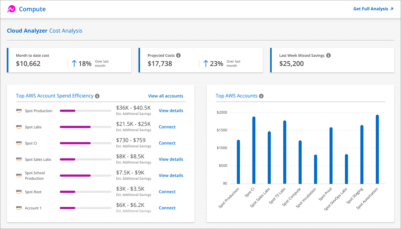Click AWS icon in the Spot CI list row

(19, 143)
